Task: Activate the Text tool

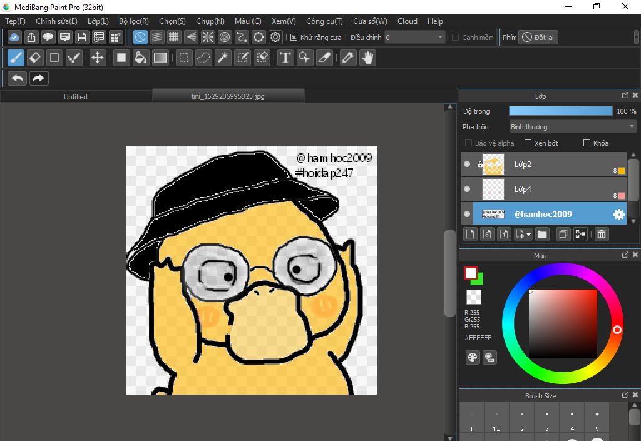Action: (285, 58)
